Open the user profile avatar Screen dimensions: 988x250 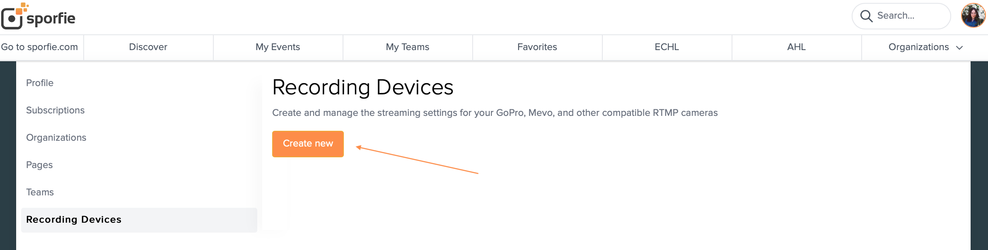pyautogui.click(x=973, y=16)
